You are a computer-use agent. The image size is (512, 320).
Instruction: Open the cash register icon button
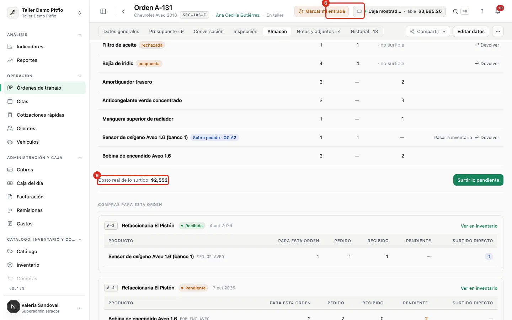359,11
